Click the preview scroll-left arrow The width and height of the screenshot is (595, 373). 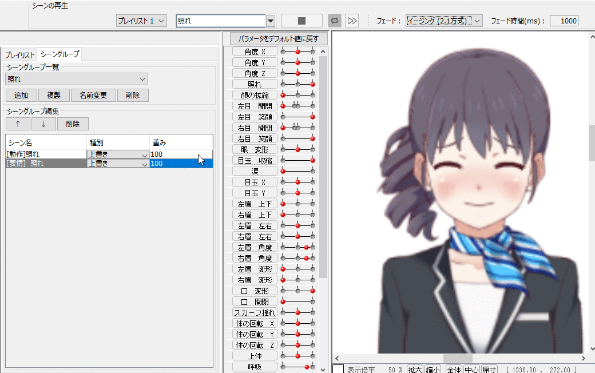337,358
